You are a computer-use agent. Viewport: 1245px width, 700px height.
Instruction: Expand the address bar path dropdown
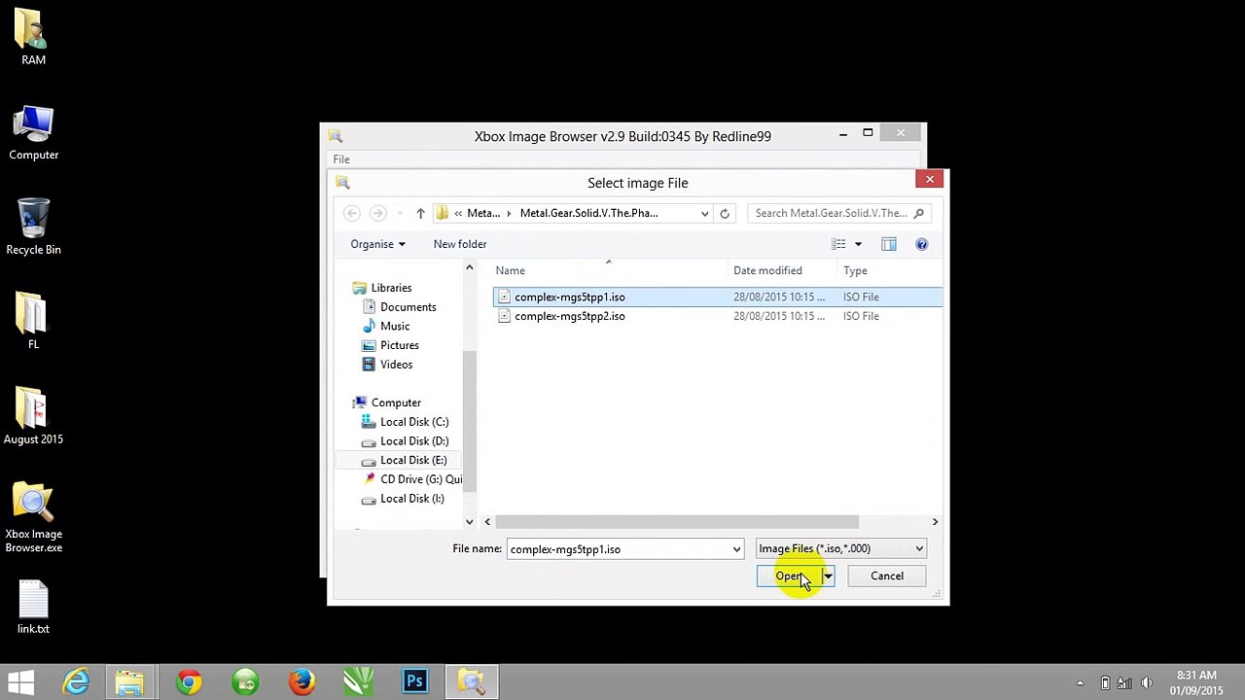click(x=704, y=213)
